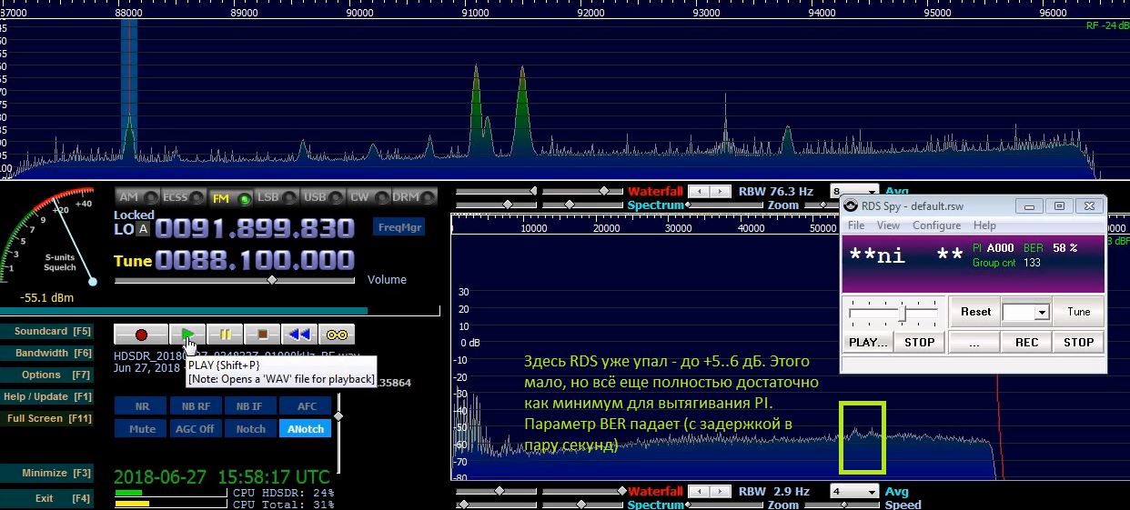Toggle the ANotch auto notch filter

(306, 429)
